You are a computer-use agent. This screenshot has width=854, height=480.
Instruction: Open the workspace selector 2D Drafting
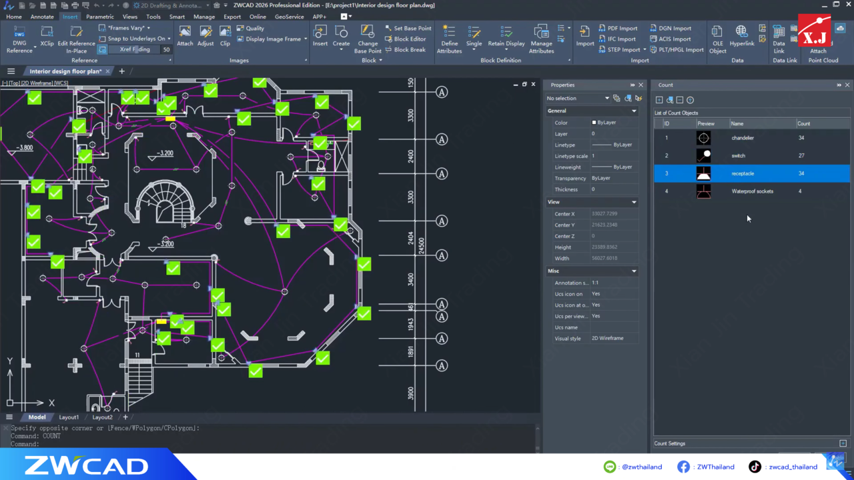click(x=173, y=5)
